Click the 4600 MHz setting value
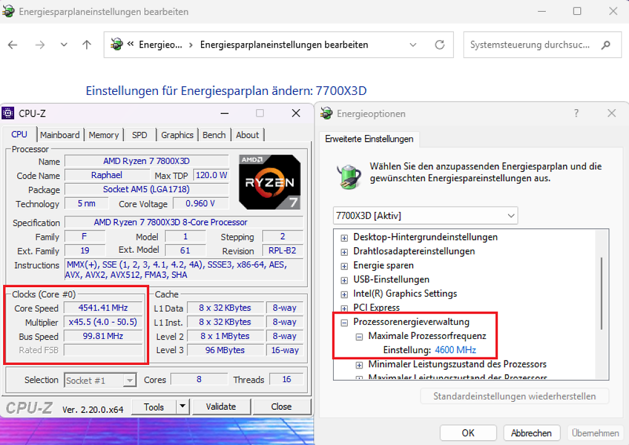 pos(455,350)
